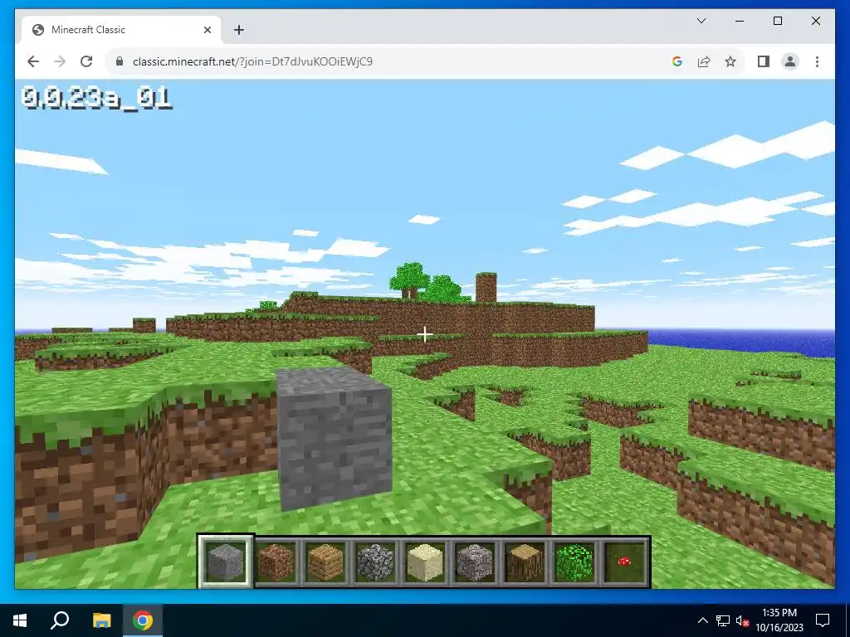Show hidden system tray icons
This screenshot has width=850, height=637.
pyautogui.click(x=702, y=620)
